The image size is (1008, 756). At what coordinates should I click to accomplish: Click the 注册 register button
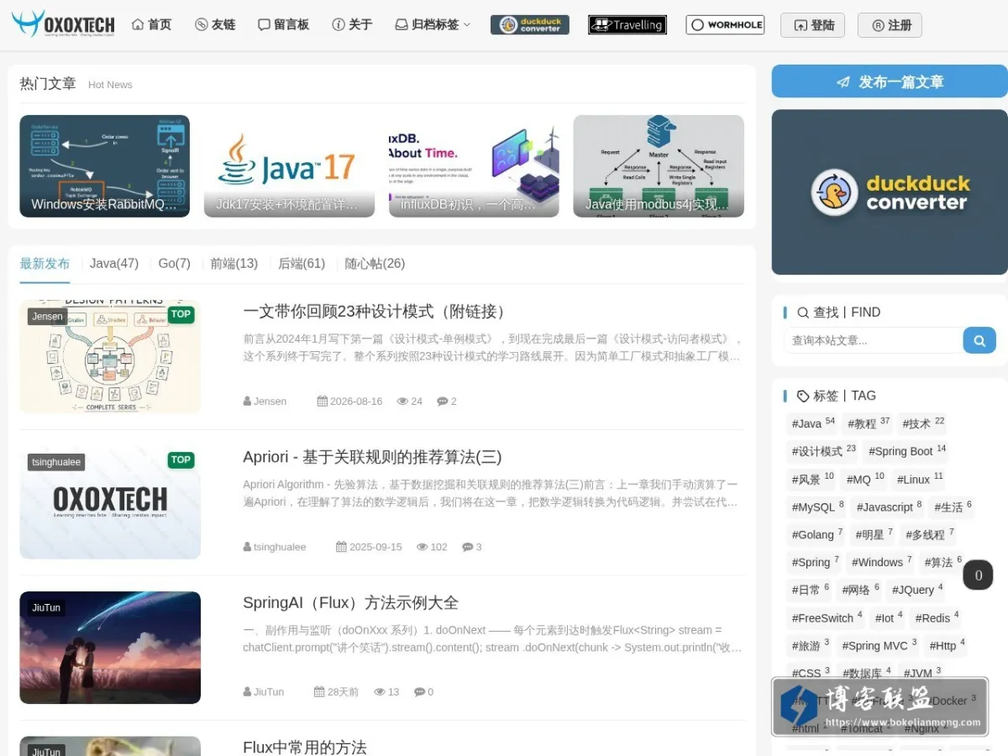[890, 25]
